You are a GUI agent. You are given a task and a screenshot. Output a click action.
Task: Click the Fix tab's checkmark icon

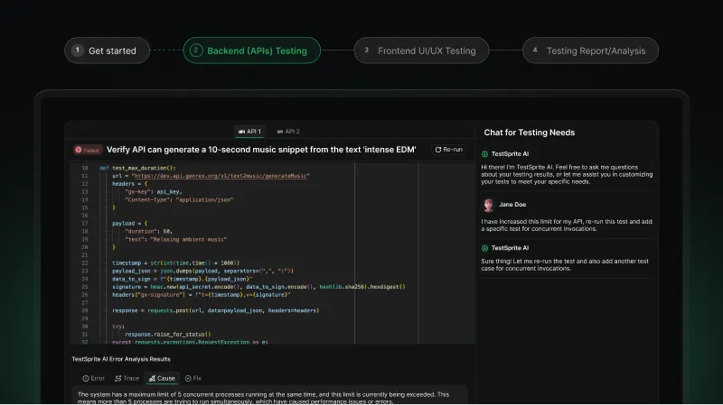point(188,378)
